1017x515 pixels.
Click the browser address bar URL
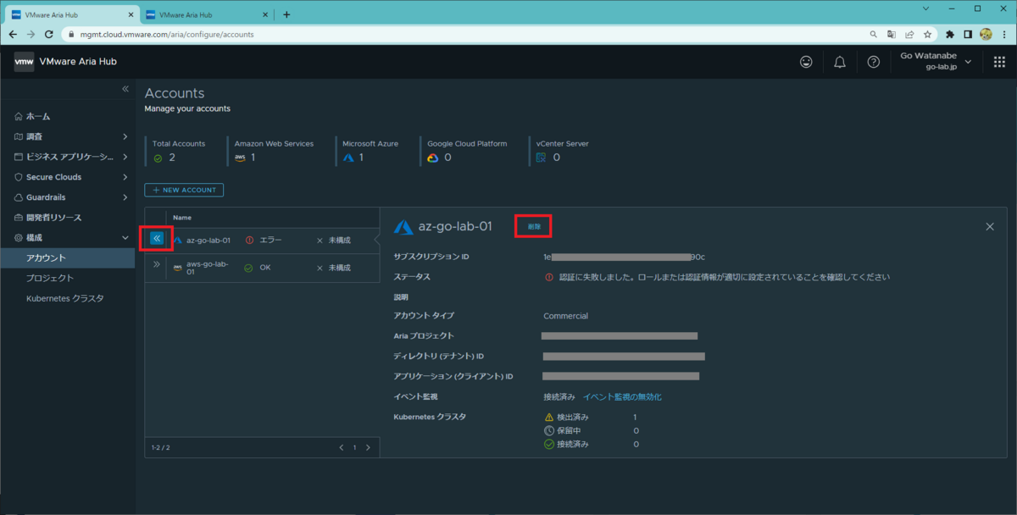[x=169, y=35]
